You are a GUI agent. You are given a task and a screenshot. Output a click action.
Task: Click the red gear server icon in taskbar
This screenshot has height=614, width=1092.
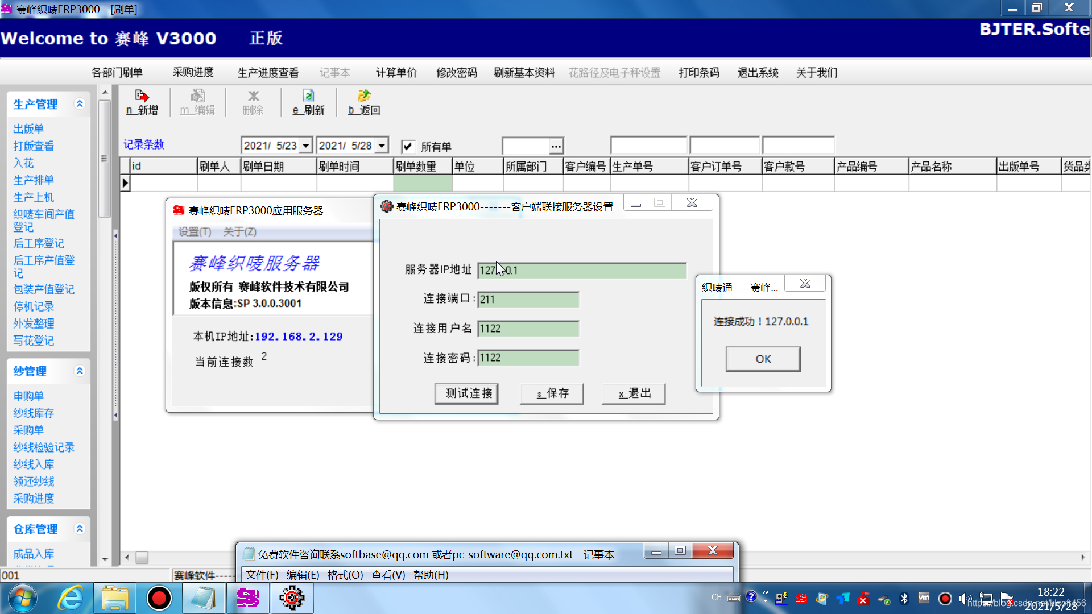pos(292,598)
